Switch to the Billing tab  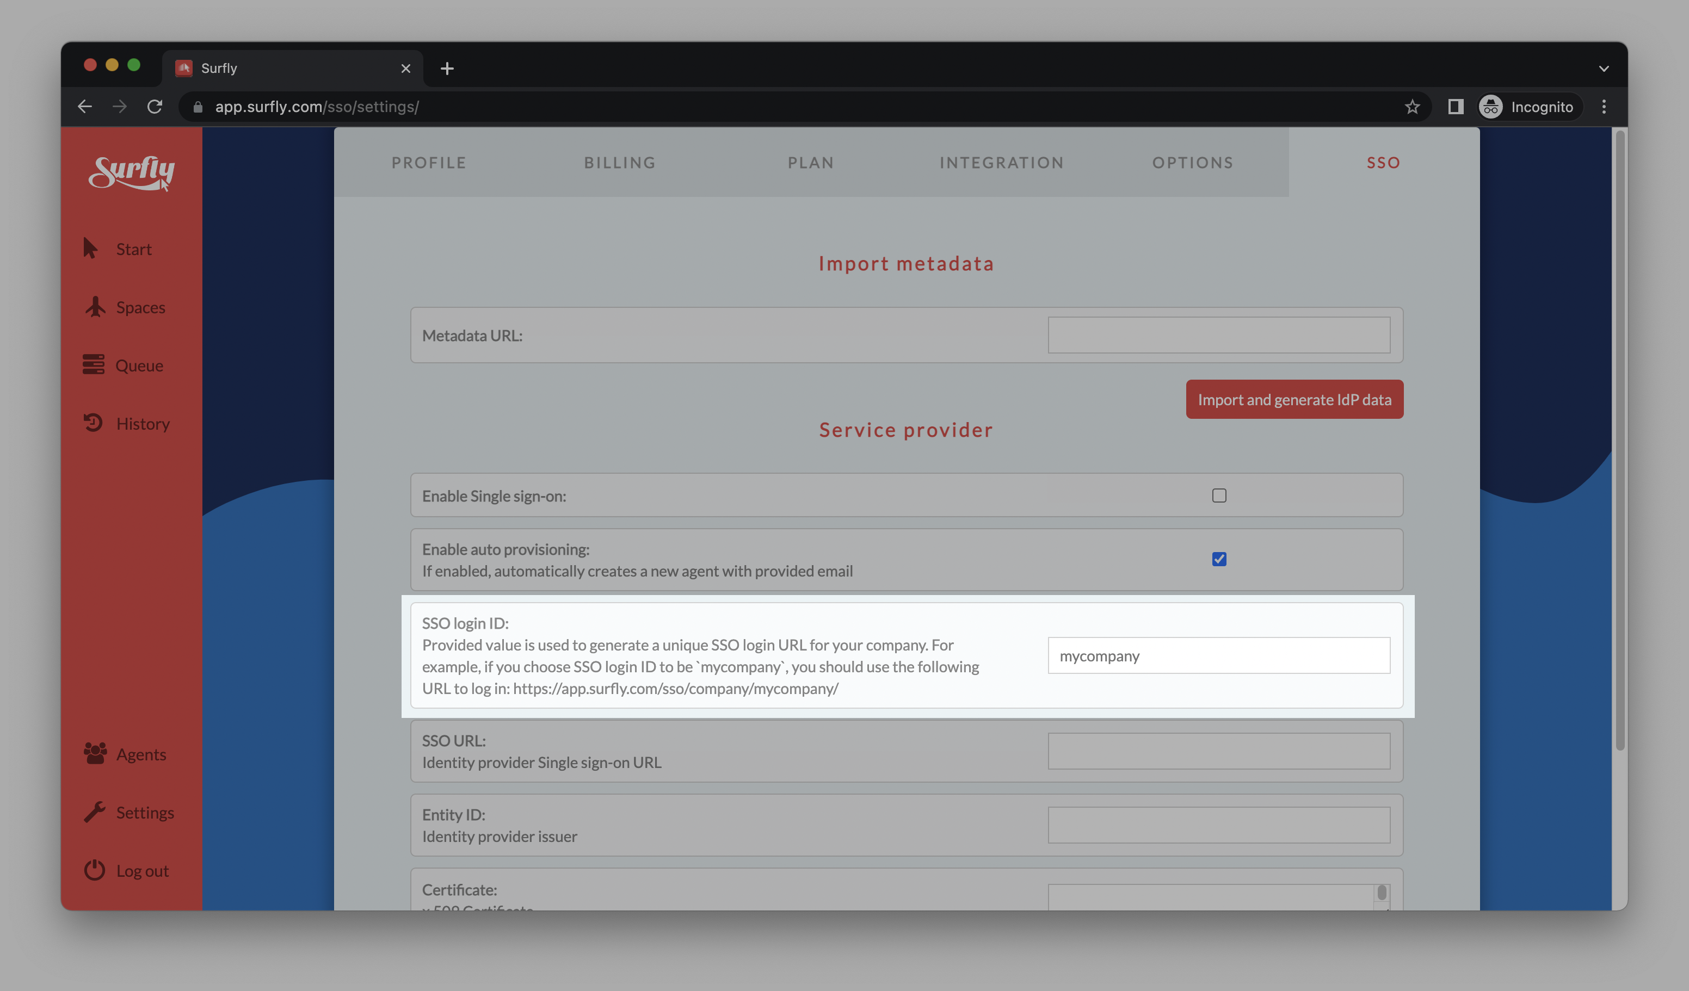tap(619, 163)
